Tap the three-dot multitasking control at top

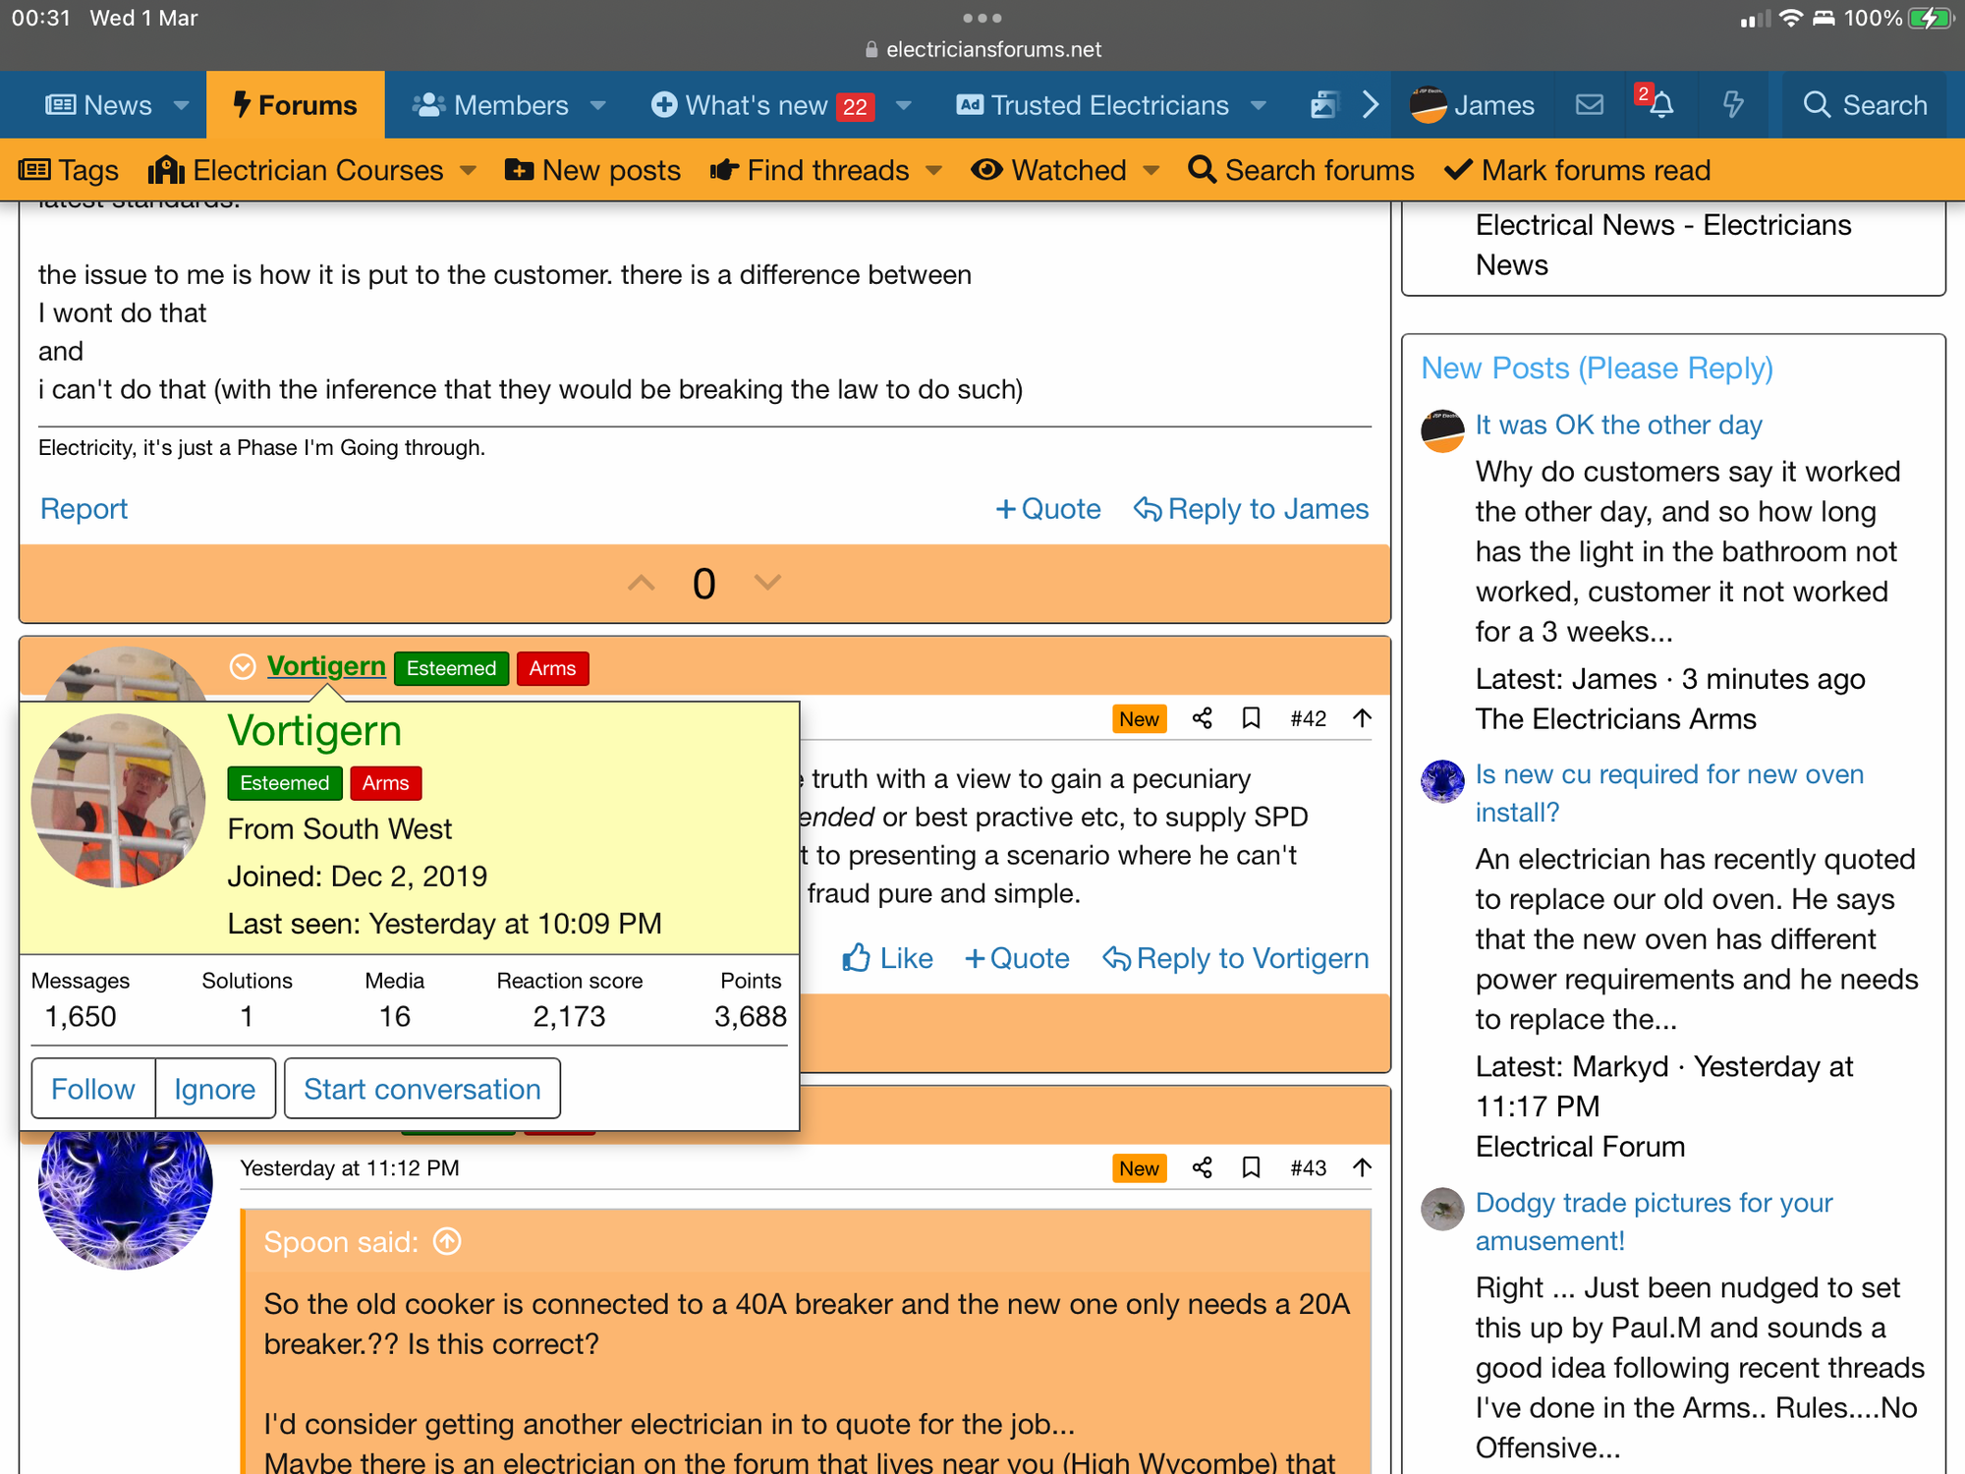(982, 18)
